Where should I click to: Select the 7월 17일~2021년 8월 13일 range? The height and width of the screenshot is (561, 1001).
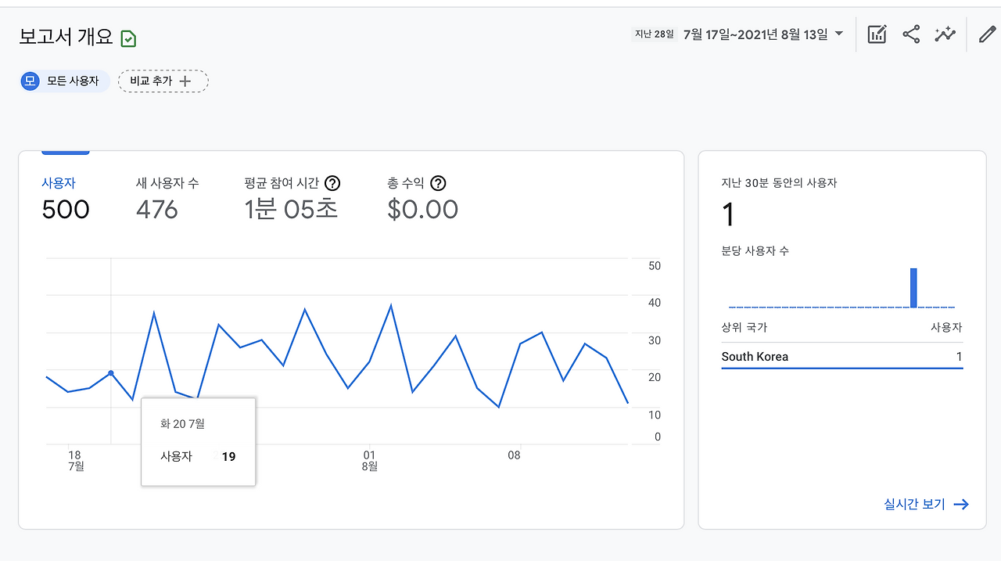point(755,34)
